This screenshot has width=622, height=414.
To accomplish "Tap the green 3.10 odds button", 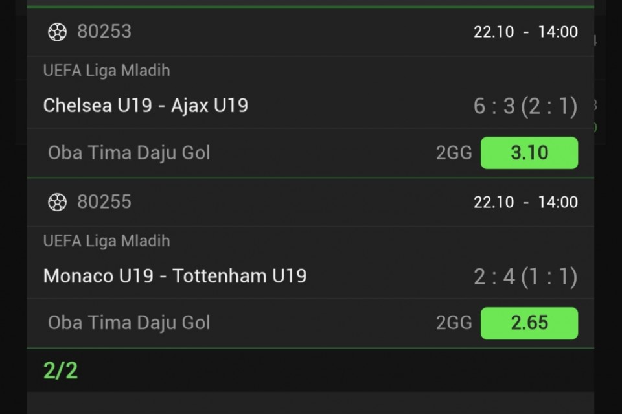I will pos(529,153).
